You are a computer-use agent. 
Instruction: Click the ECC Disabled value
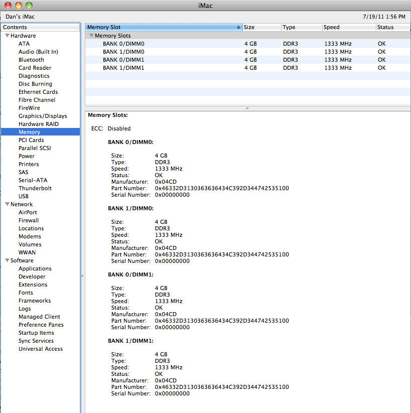[119, 128]
